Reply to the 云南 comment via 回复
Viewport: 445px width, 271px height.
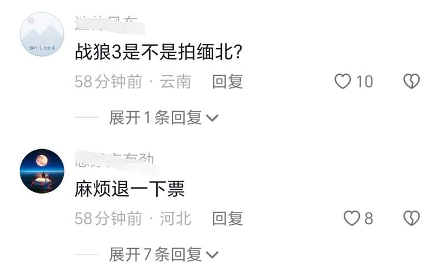click(228, 81)
